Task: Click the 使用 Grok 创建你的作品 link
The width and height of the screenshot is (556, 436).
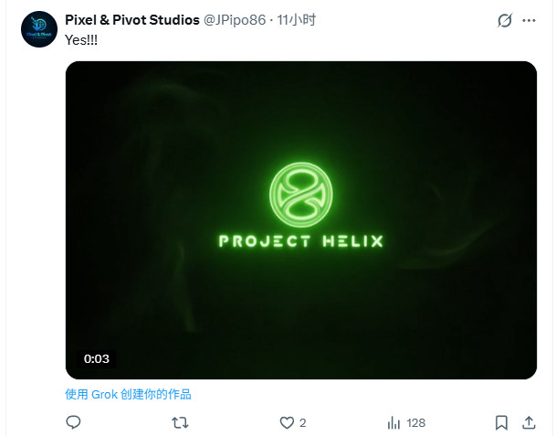Action: [x=129, y=394]
